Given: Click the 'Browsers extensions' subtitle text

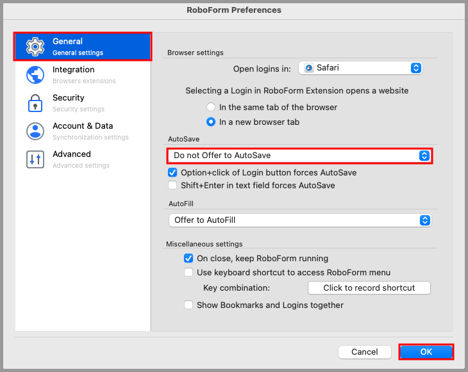Looking at the screenshot, I should point(84,81).
